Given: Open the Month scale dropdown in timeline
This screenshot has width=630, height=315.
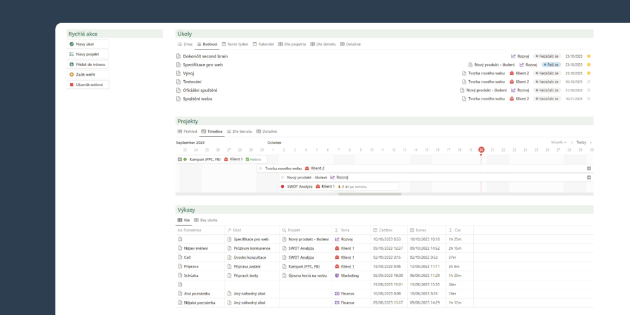Looking at the screenshot, I should pos(559,142).
